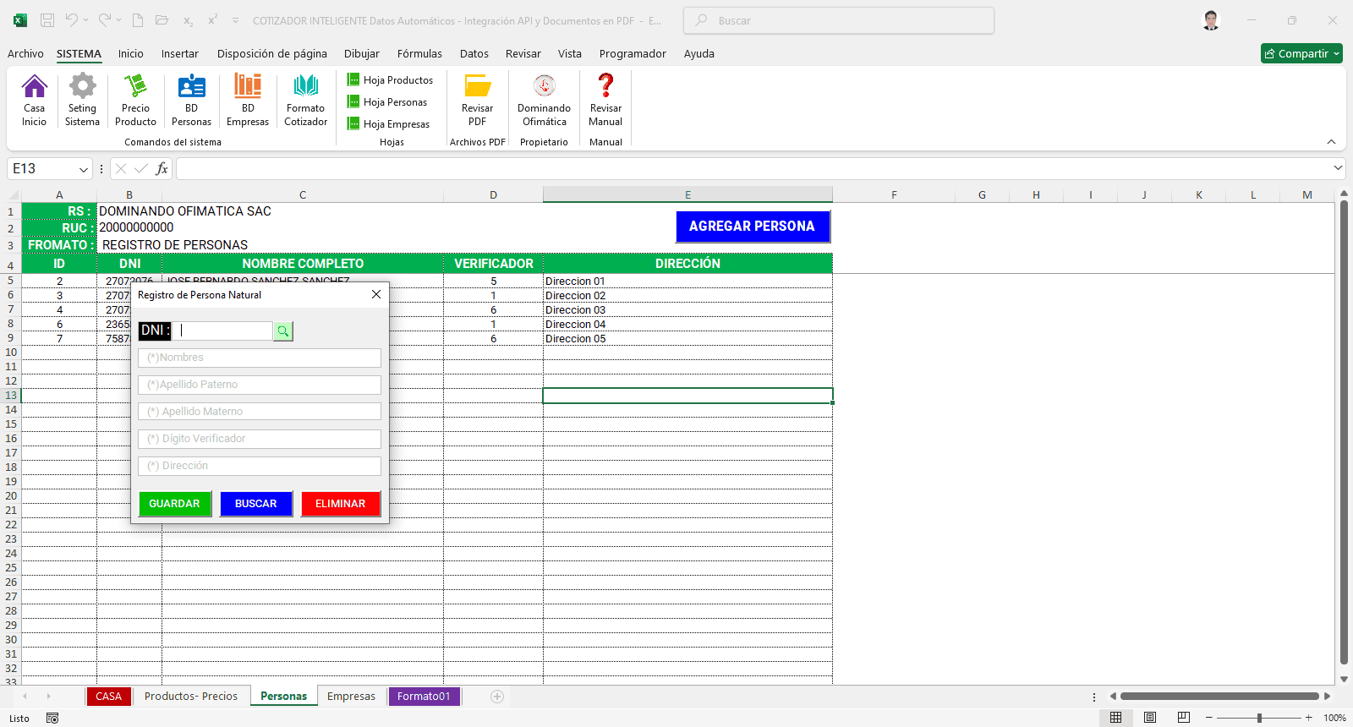Switch to Normal view in status bar
Image resolution: width=1353 pixels, height=727 pixels.
pos(1116,718)
